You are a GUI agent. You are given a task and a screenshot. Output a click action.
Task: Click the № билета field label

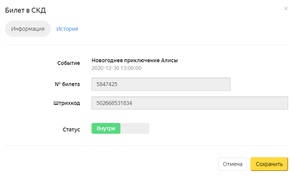point(67,84)
